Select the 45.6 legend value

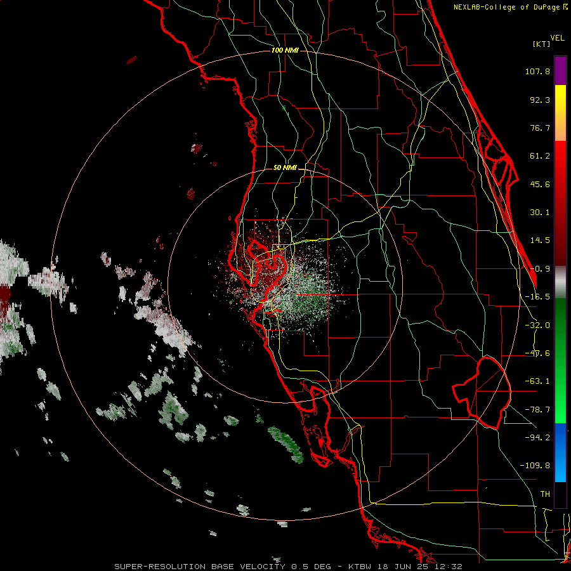click(x=540, y=184)
